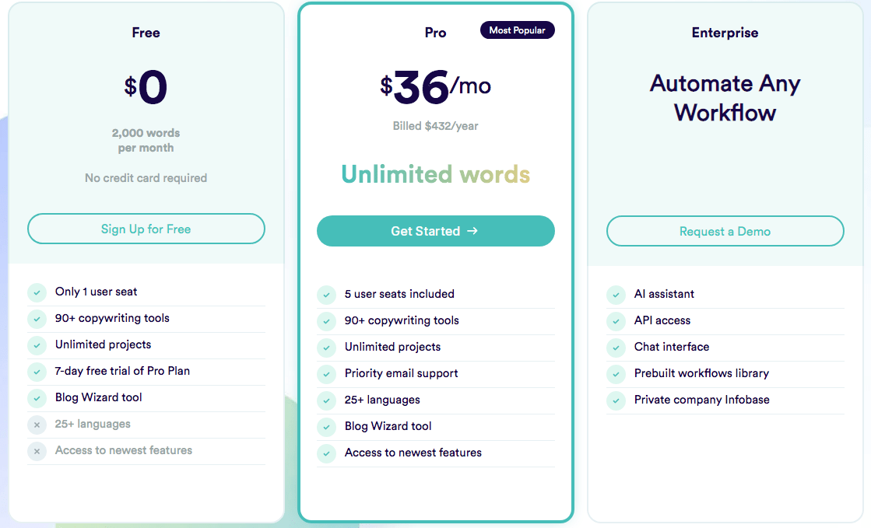The width and height of the screenshot is (871, 528).
Task: Click the checkmark next to Private company Infobase
Action: 616,400
